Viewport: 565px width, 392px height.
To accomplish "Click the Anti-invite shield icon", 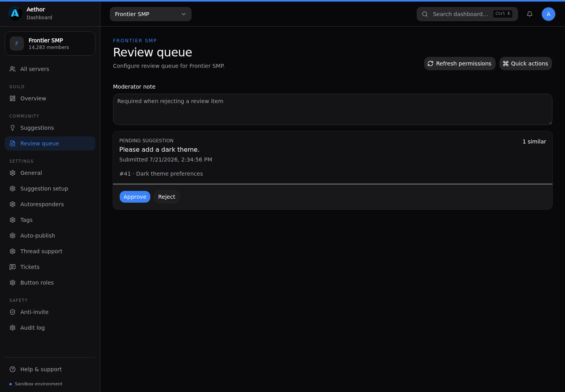I will click(13, 312).
